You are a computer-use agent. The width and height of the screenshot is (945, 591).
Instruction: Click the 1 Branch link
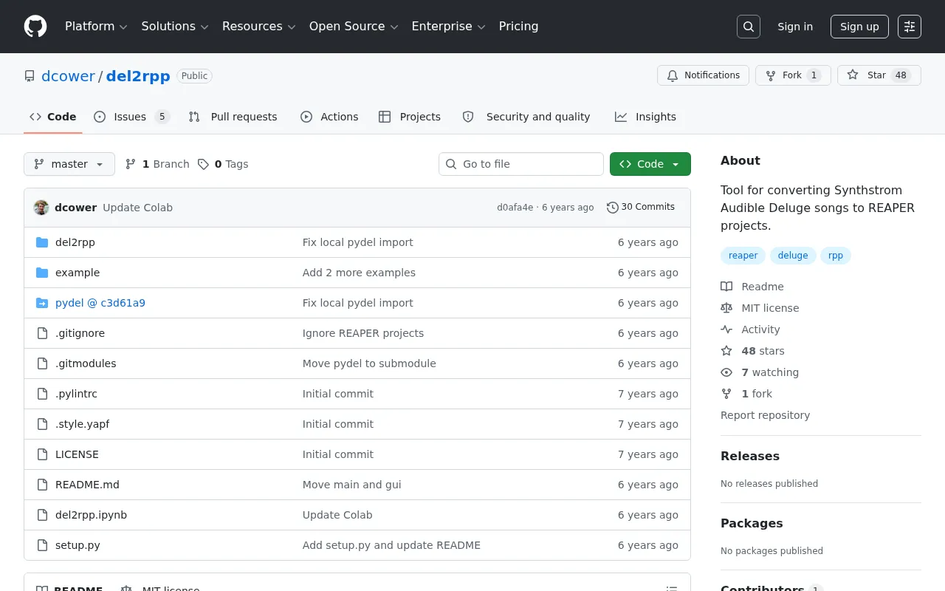click(x=157, y=164)
